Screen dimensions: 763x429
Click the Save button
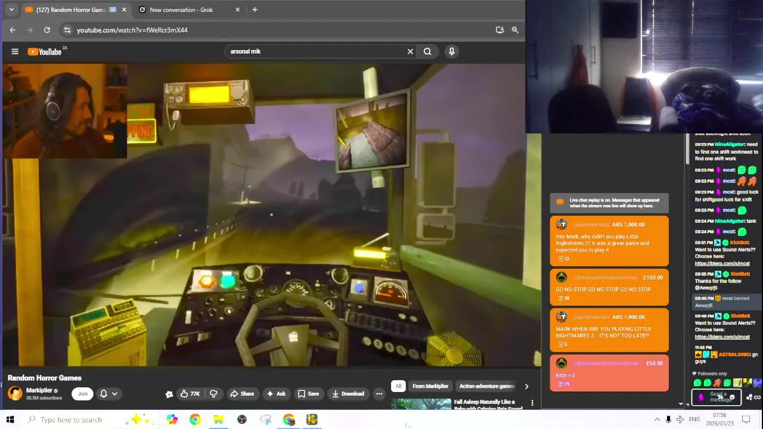tap(309, 394)
